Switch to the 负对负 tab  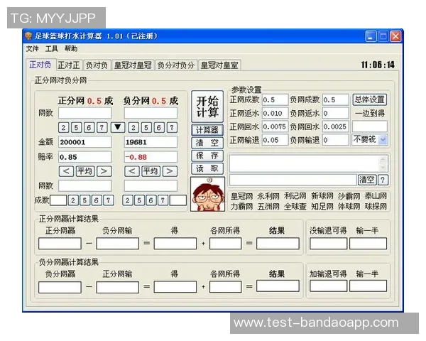click(97, 65)
